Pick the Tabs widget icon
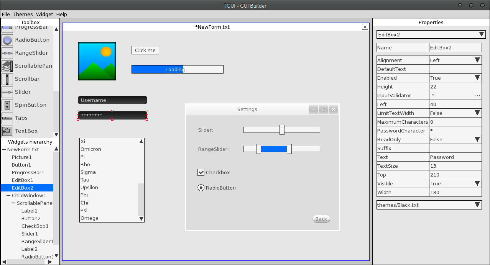490x265 pixels. [x=7, y=118]
